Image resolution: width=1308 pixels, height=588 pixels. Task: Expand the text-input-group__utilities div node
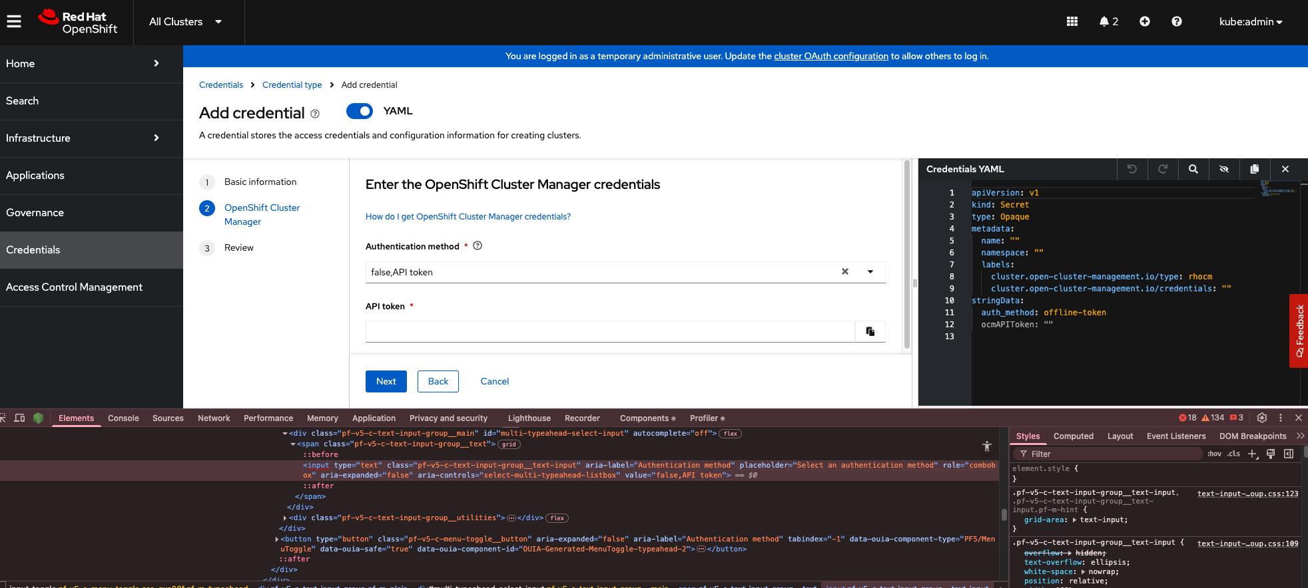click(x=285, y=518)
